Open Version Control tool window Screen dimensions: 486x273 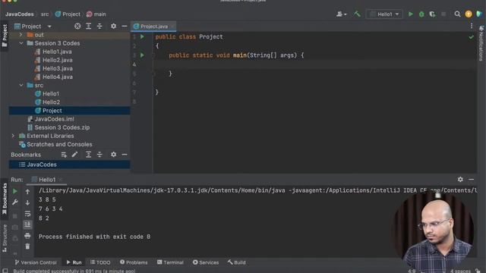click(36, 262)
